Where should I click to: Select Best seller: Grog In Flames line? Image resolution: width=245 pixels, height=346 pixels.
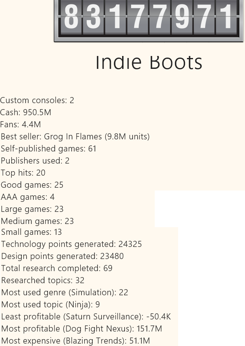[75, 137]
